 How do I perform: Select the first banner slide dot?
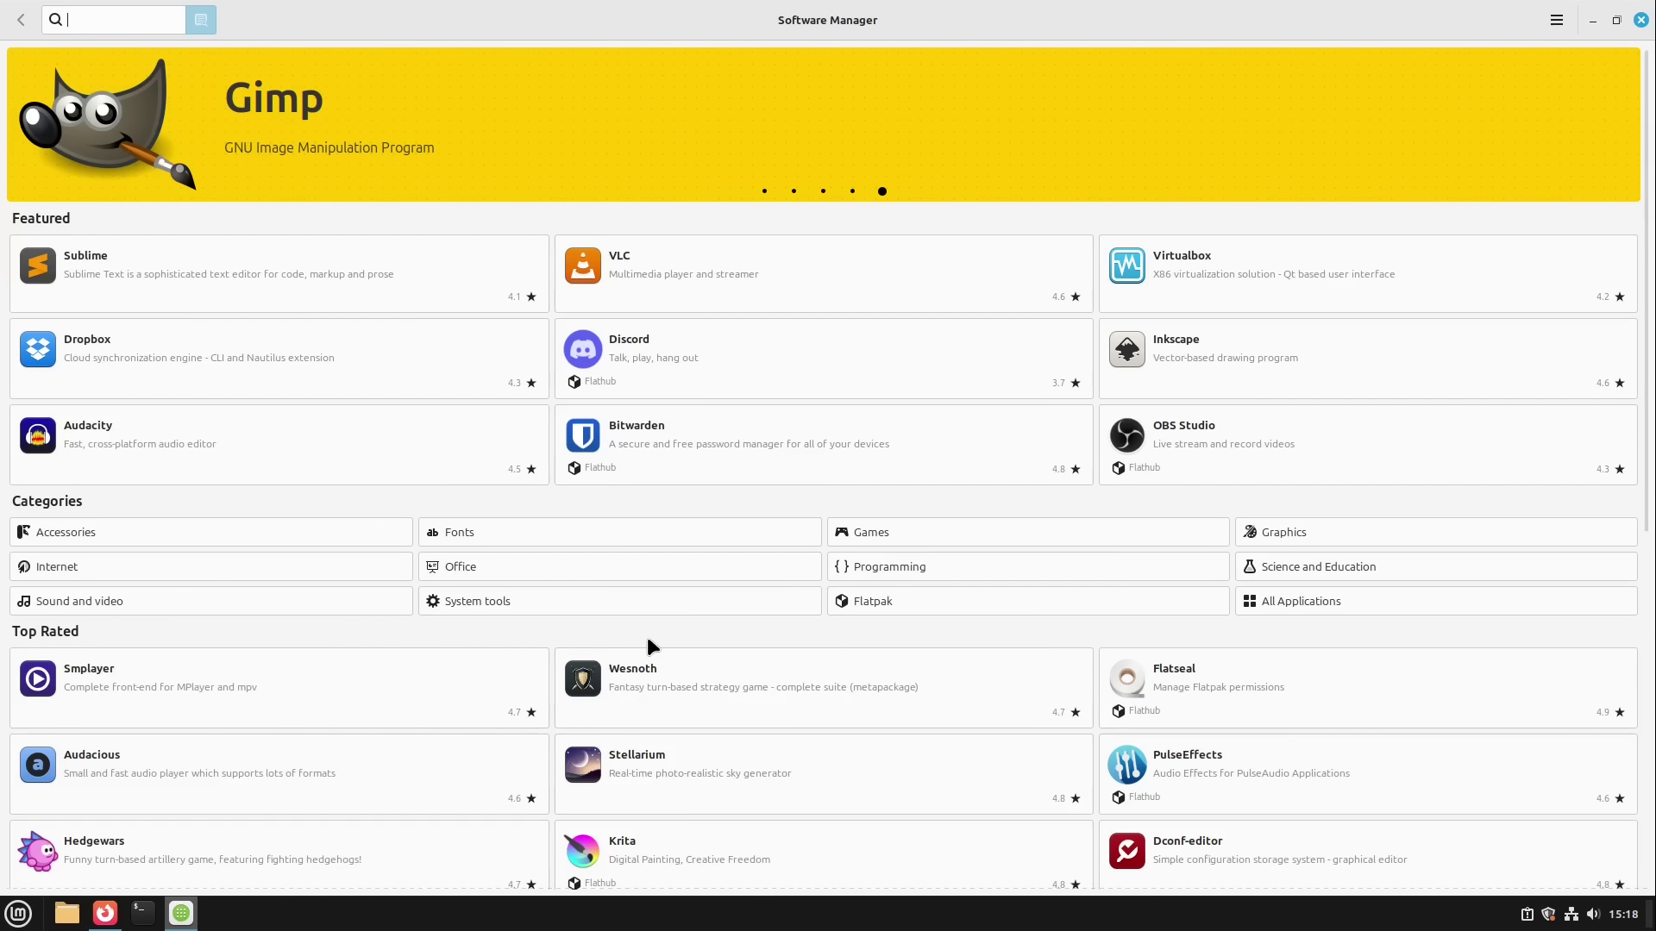pyautogui.click(x=764, y=191)
